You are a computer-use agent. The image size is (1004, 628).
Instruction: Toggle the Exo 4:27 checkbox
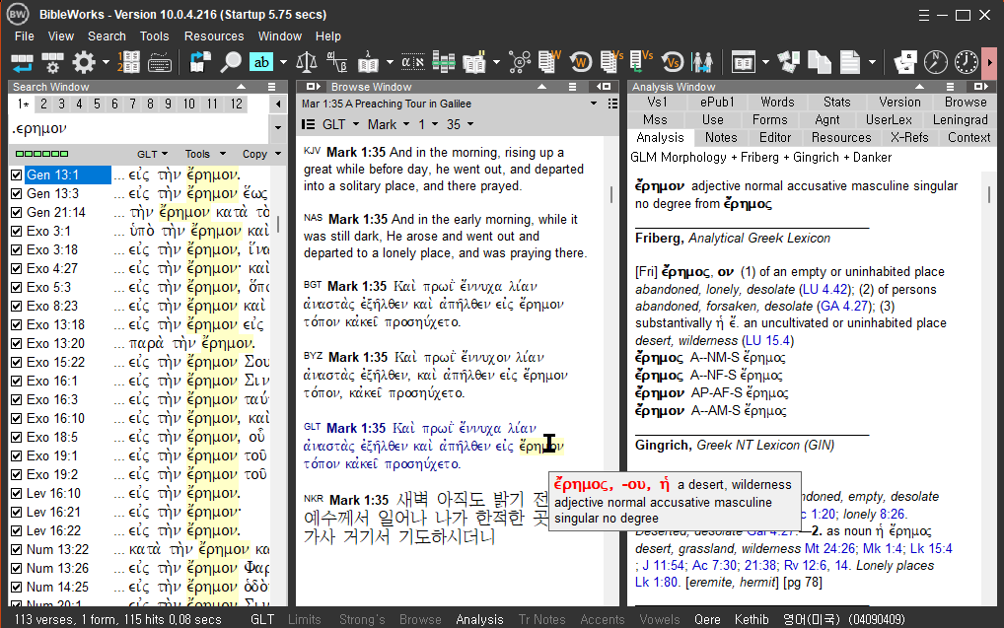click(17, 268)
